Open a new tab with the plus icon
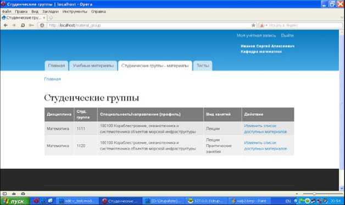345x205 pixels. click(x=51, y=18)
